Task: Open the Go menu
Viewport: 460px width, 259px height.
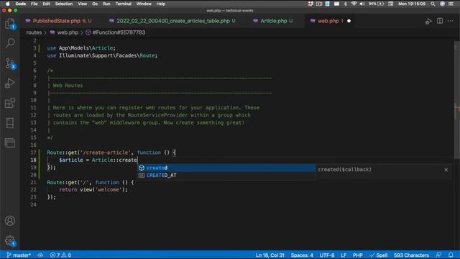Action: [95, 4]
